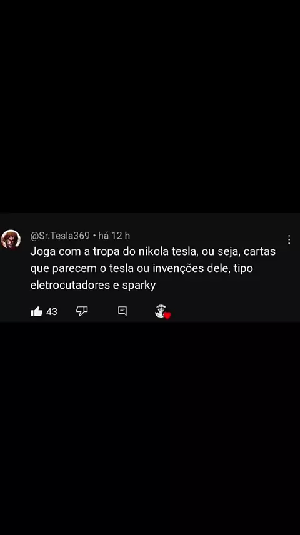The width and height of the screenshot is (300, 535).
Task: Open the reply icon under the comment
Action: point(122,311)
